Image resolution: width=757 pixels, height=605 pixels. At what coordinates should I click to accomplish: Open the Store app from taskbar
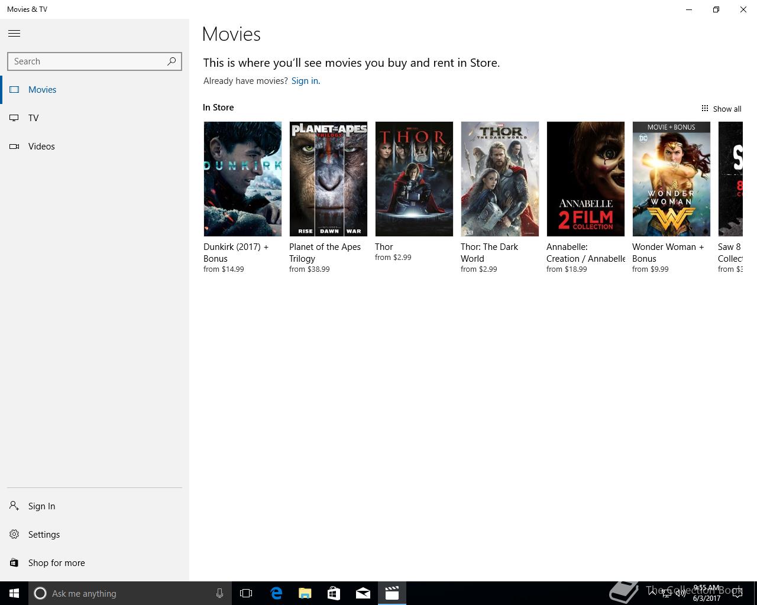click(334, 593)
